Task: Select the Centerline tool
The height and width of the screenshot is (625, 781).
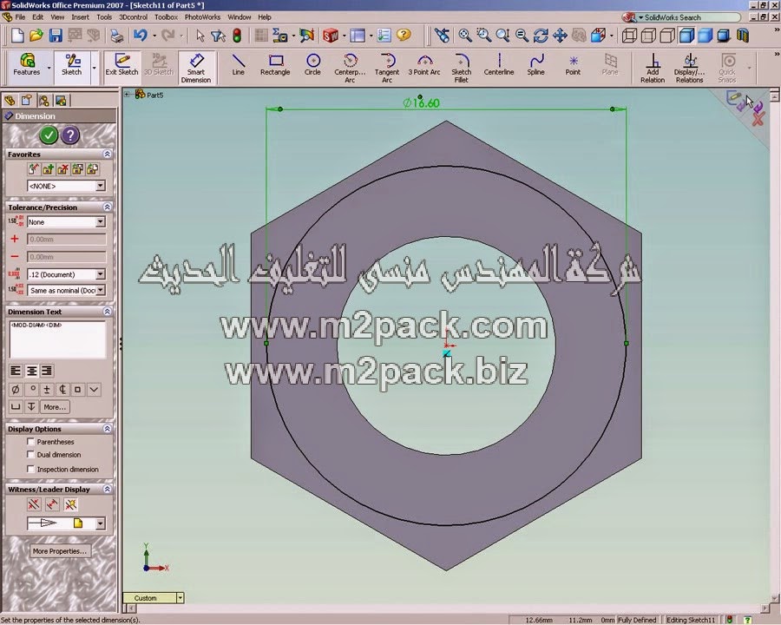Action: pos(499,65)
